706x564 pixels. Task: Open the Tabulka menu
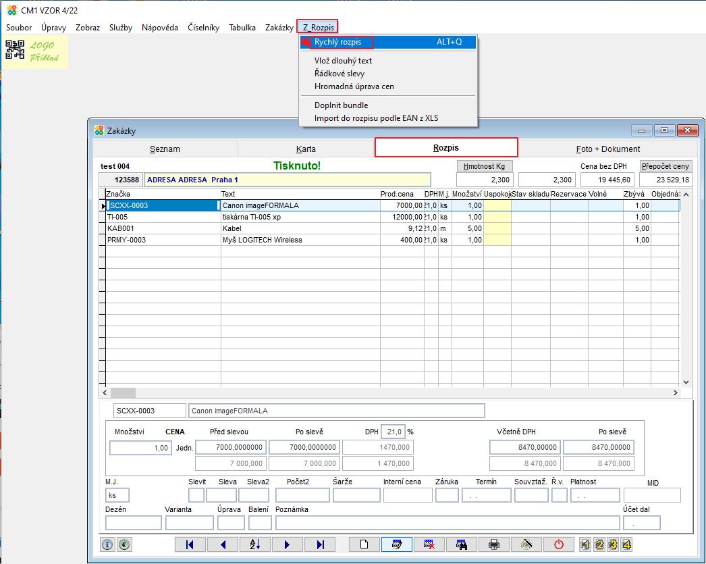[242, 28]
